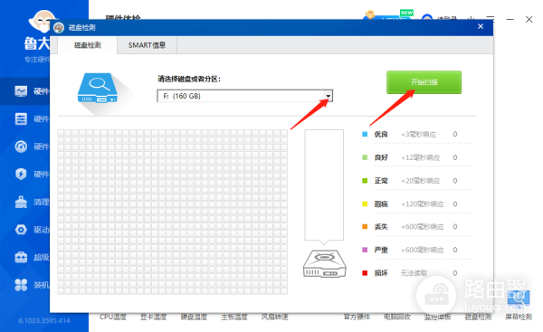Open the disk partition dropdown showing F: (160 GB)
The image size is (543, 332).
[x=245, y=96]
